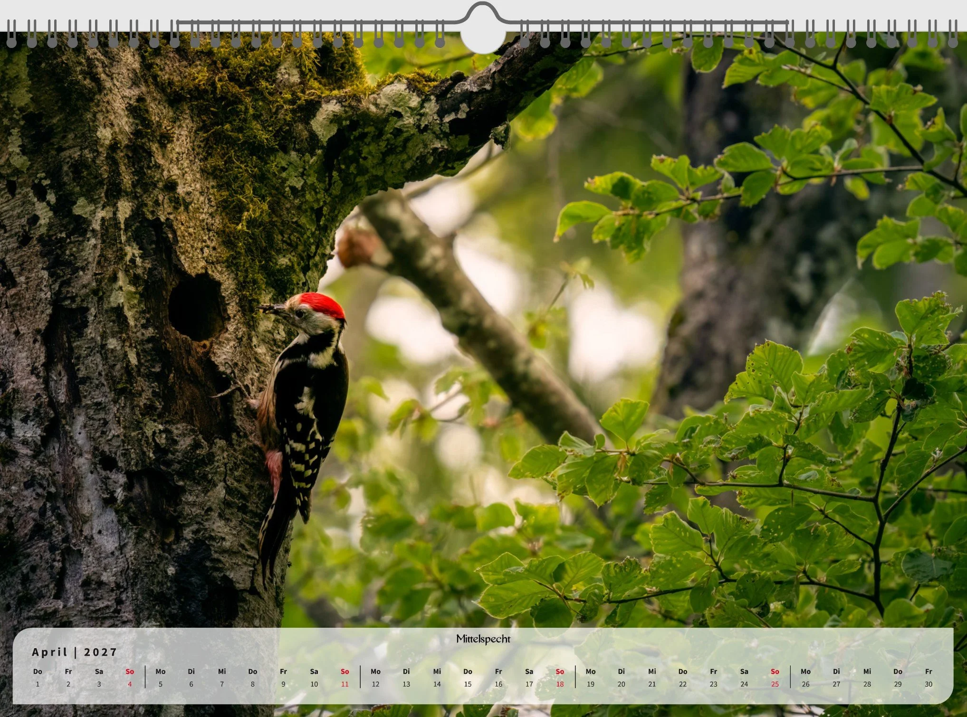Click the 'Mittelspecht' caption text
The width and height of the screenshot is (967, 717).
pyautogui.click(x=483, y=639)
